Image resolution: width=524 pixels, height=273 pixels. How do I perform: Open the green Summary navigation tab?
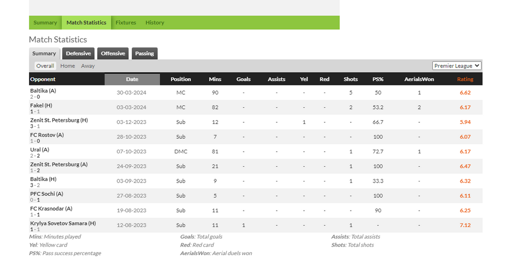tap(45, 22)
